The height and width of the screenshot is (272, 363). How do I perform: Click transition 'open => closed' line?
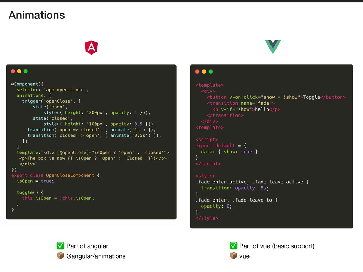point(91,130)
